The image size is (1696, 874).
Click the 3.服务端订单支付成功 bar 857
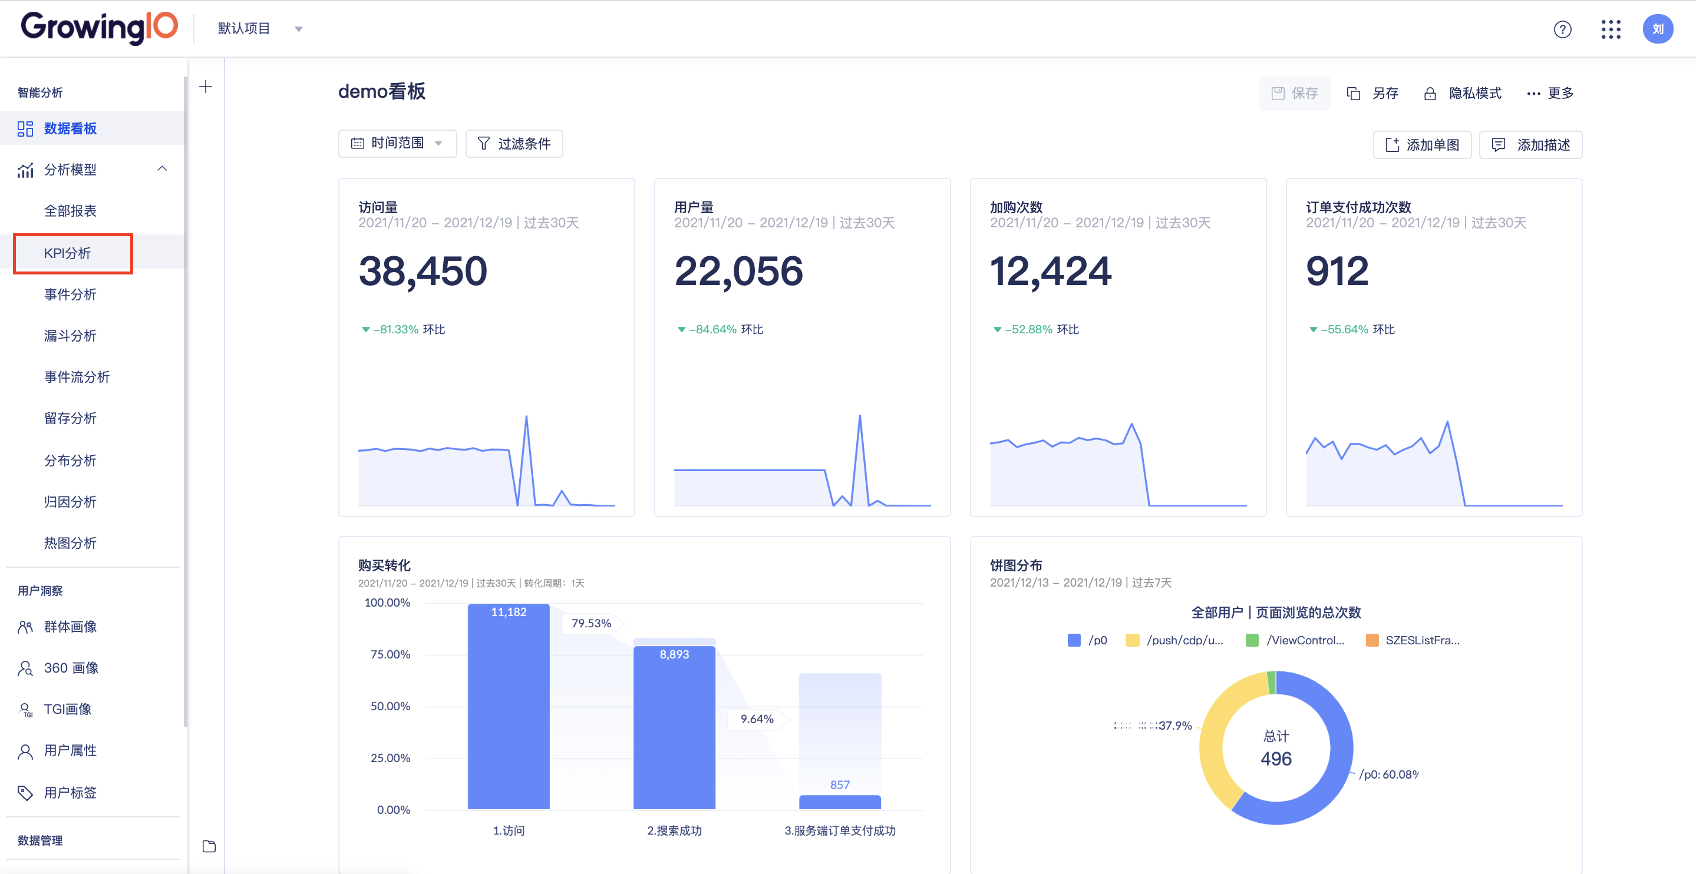840,802
